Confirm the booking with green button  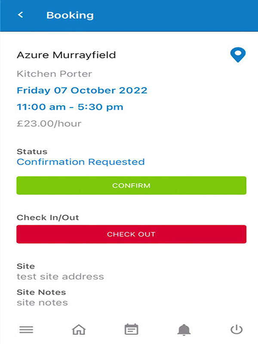pos(131,185)
